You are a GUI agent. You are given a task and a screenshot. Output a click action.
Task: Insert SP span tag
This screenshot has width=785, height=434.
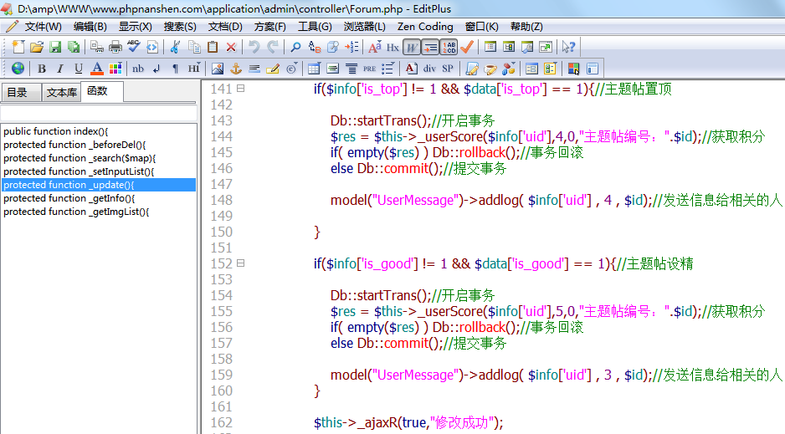tap(448, 69)
